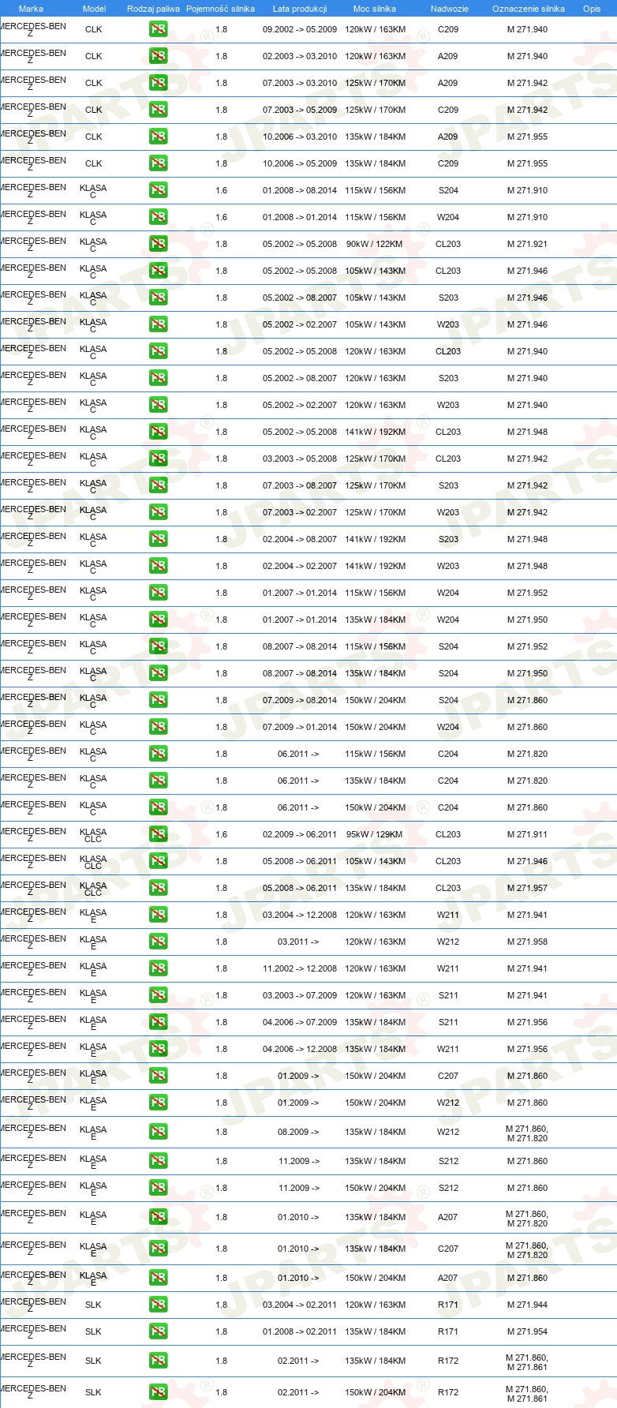Click fuel icon in W211 M 271.956 row

point(159,1050)
